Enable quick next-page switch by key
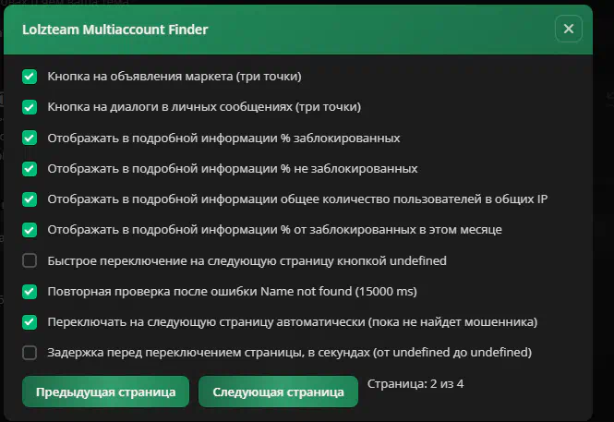 pos(30,260)
